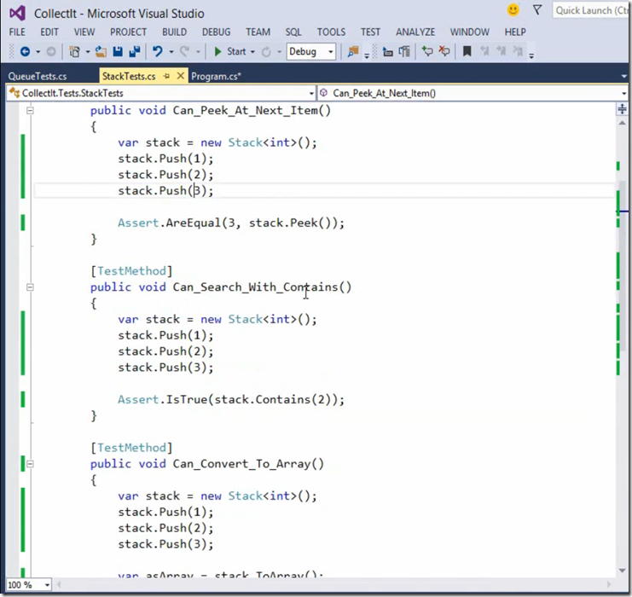
Task: Uncomment the selected lines icon
Action: pos(444,51)
